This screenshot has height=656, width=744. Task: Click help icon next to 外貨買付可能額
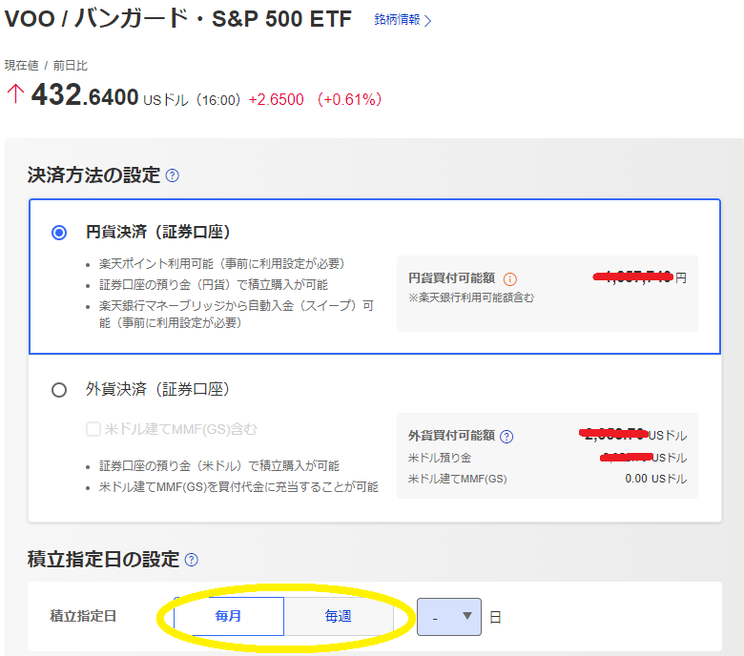pyautogui.click(x=506, y=436)
